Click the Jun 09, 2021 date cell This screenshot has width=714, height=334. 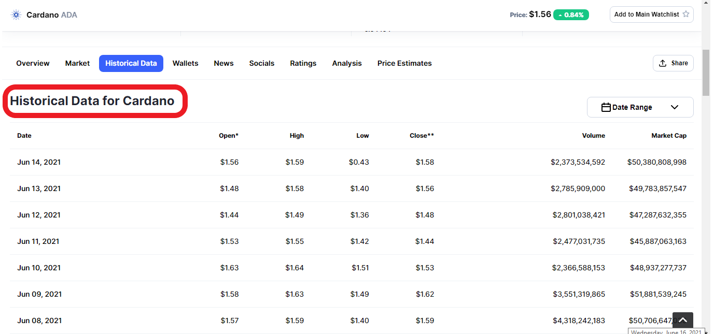click(x=39, y=294)
